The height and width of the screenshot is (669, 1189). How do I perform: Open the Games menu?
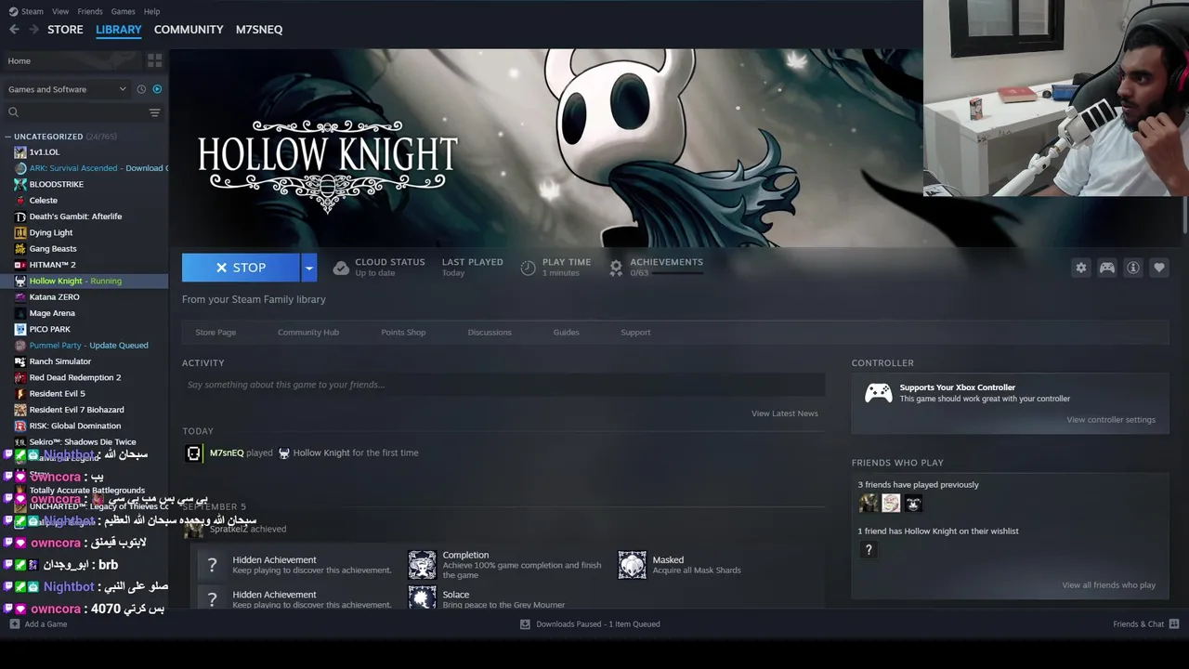pyautogui.click(x=123, y=11)
